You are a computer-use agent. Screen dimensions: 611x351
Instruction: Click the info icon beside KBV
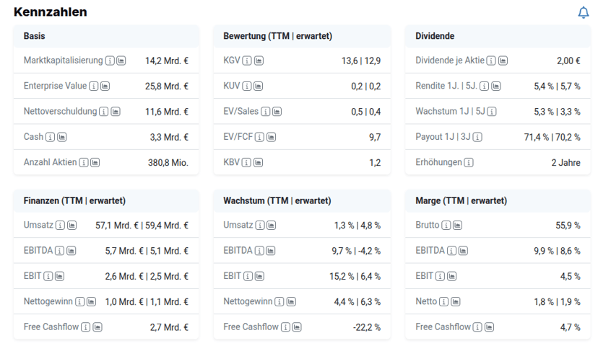247,163
